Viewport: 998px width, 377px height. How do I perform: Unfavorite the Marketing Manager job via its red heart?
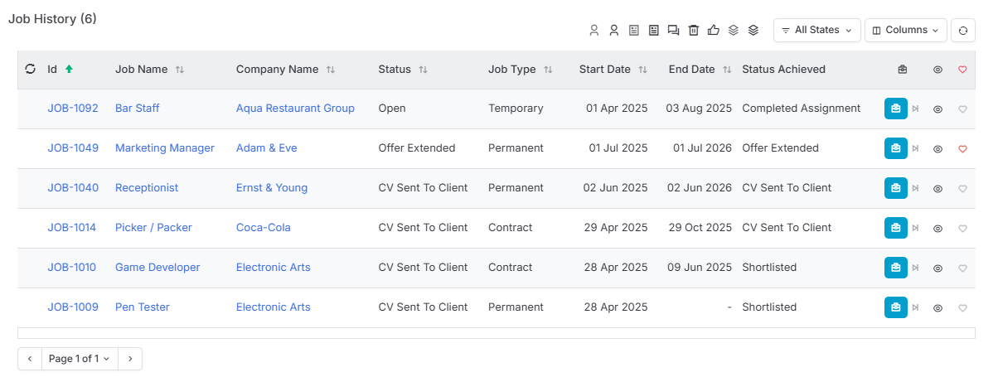coord(962,149)
